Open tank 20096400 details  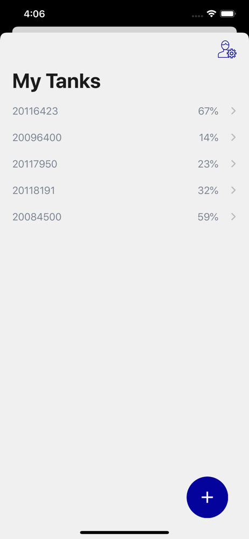[124, 137]
